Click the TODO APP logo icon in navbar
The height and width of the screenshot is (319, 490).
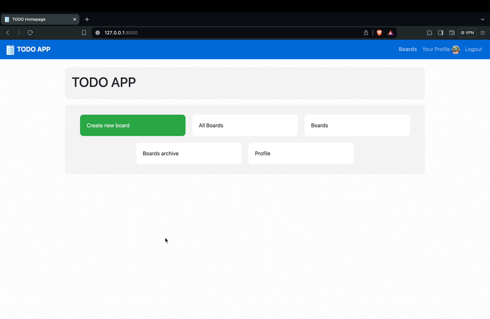pyautogui.click(x=10, y=50)
